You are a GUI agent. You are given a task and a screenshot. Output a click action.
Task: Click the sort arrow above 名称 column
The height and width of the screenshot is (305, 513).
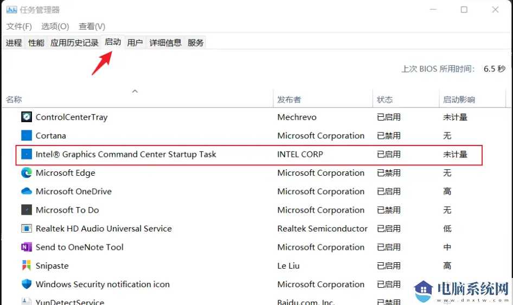coord(135,91)
